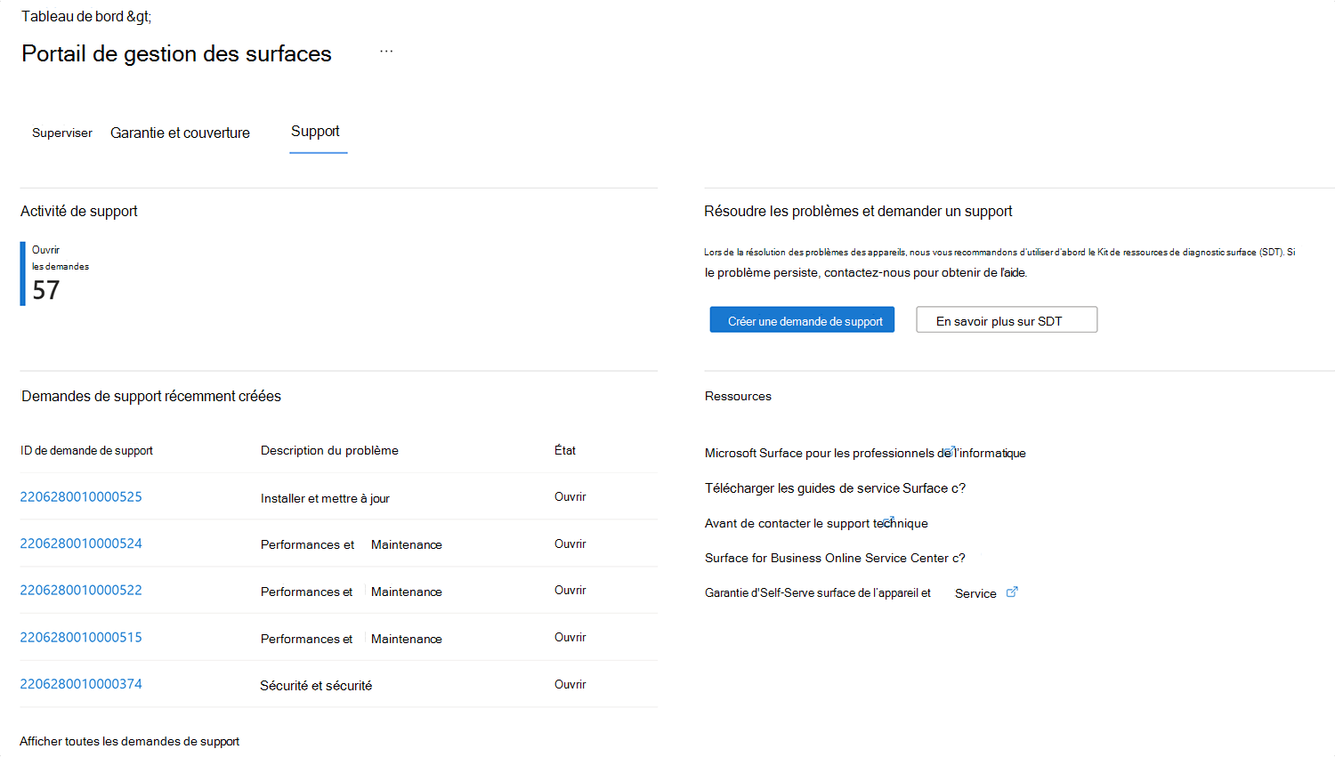
Task: Click 'Créer une demande de support' button
Action: [x=801, y=319]
